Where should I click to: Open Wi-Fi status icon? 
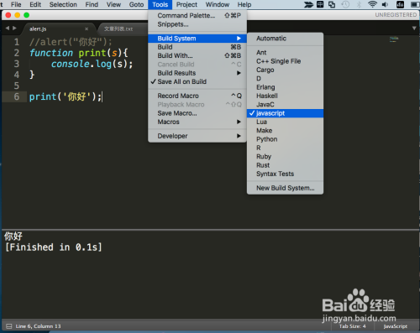pyautogui.click(x=372, y=4)
